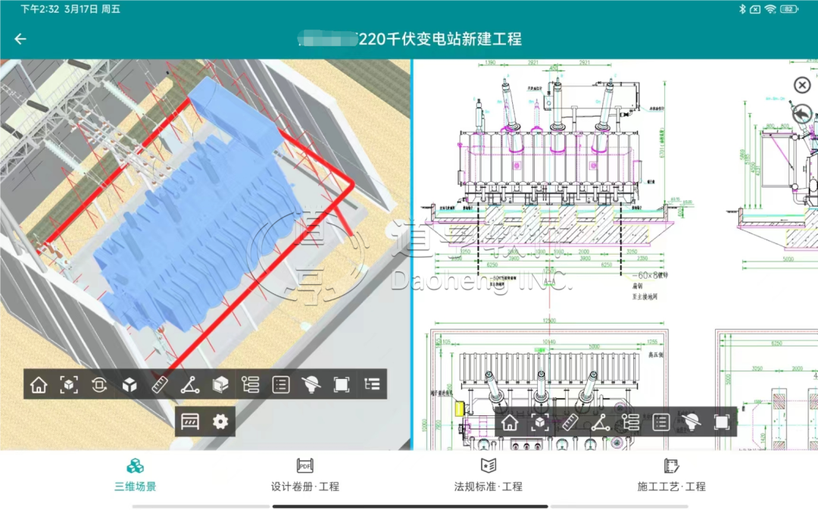Click the home icon in 3D toolbar

click(39, 385)
